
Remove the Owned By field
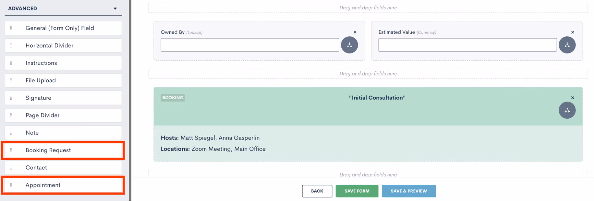coord(355,32)
